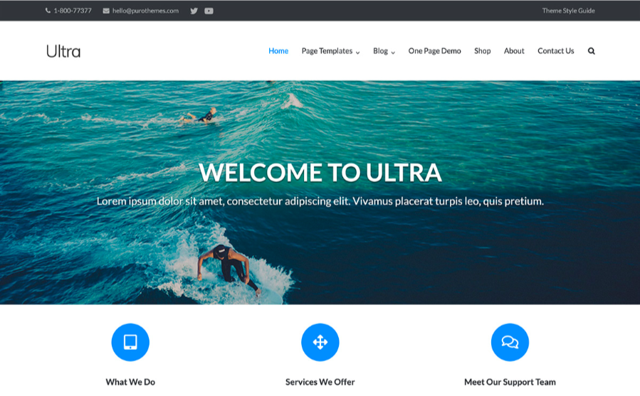Screen dimensions: 640x396
Task: Click the phone icon beside 1-800-77377
Action: 48,11
